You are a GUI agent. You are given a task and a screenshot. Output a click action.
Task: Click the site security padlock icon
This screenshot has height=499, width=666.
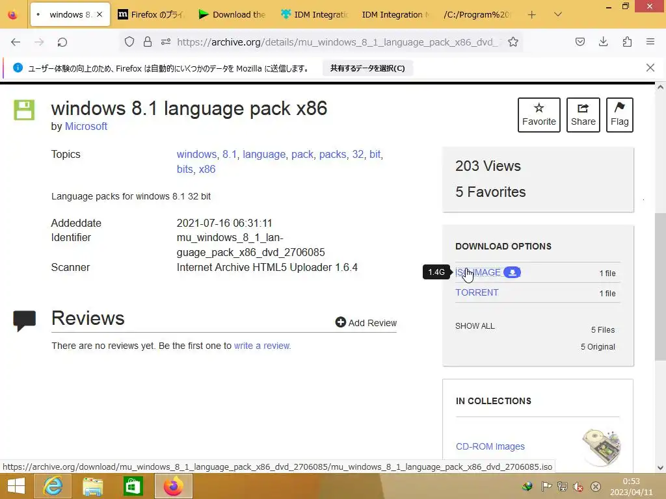148,42
